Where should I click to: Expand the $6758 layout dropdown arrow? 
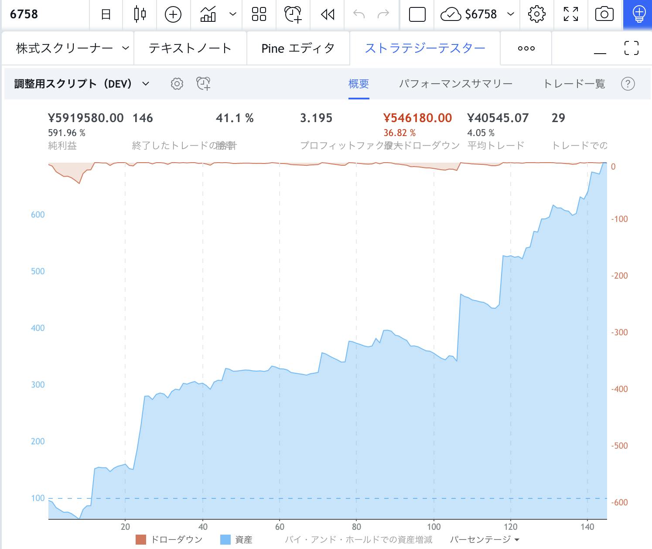[511, 14]
